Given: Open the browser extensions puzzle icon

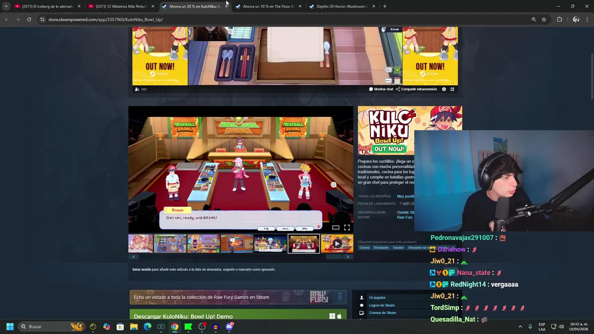Looking at the screenshot, I should point(559,19).
